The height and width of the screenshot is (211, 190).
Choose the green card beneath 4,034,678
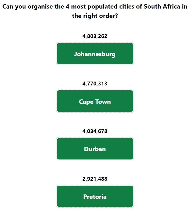coord(95,149)
